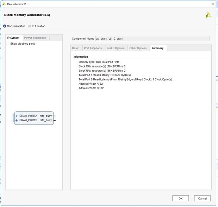
Task: Open the Basic tab
Action: [76, 48]
